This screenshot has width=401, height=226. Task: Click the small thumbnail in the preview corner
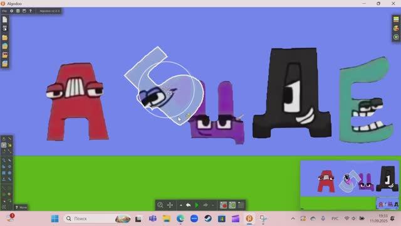point(387,203)
